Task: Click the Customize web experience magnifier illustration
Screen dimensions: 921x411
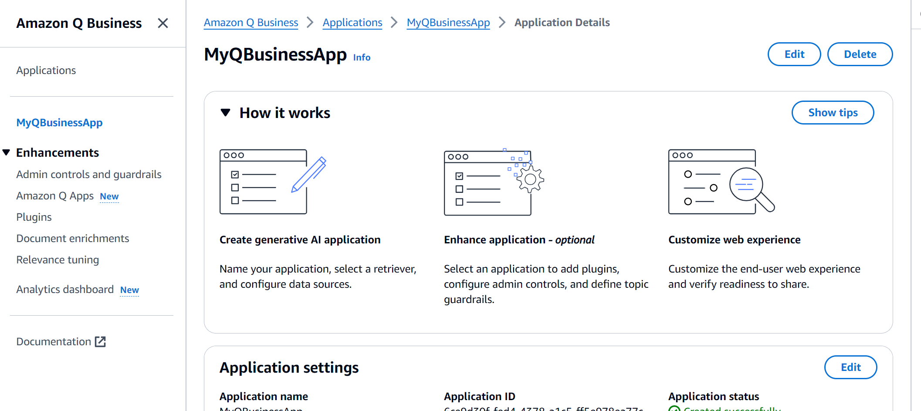Action: pos(721,182)
